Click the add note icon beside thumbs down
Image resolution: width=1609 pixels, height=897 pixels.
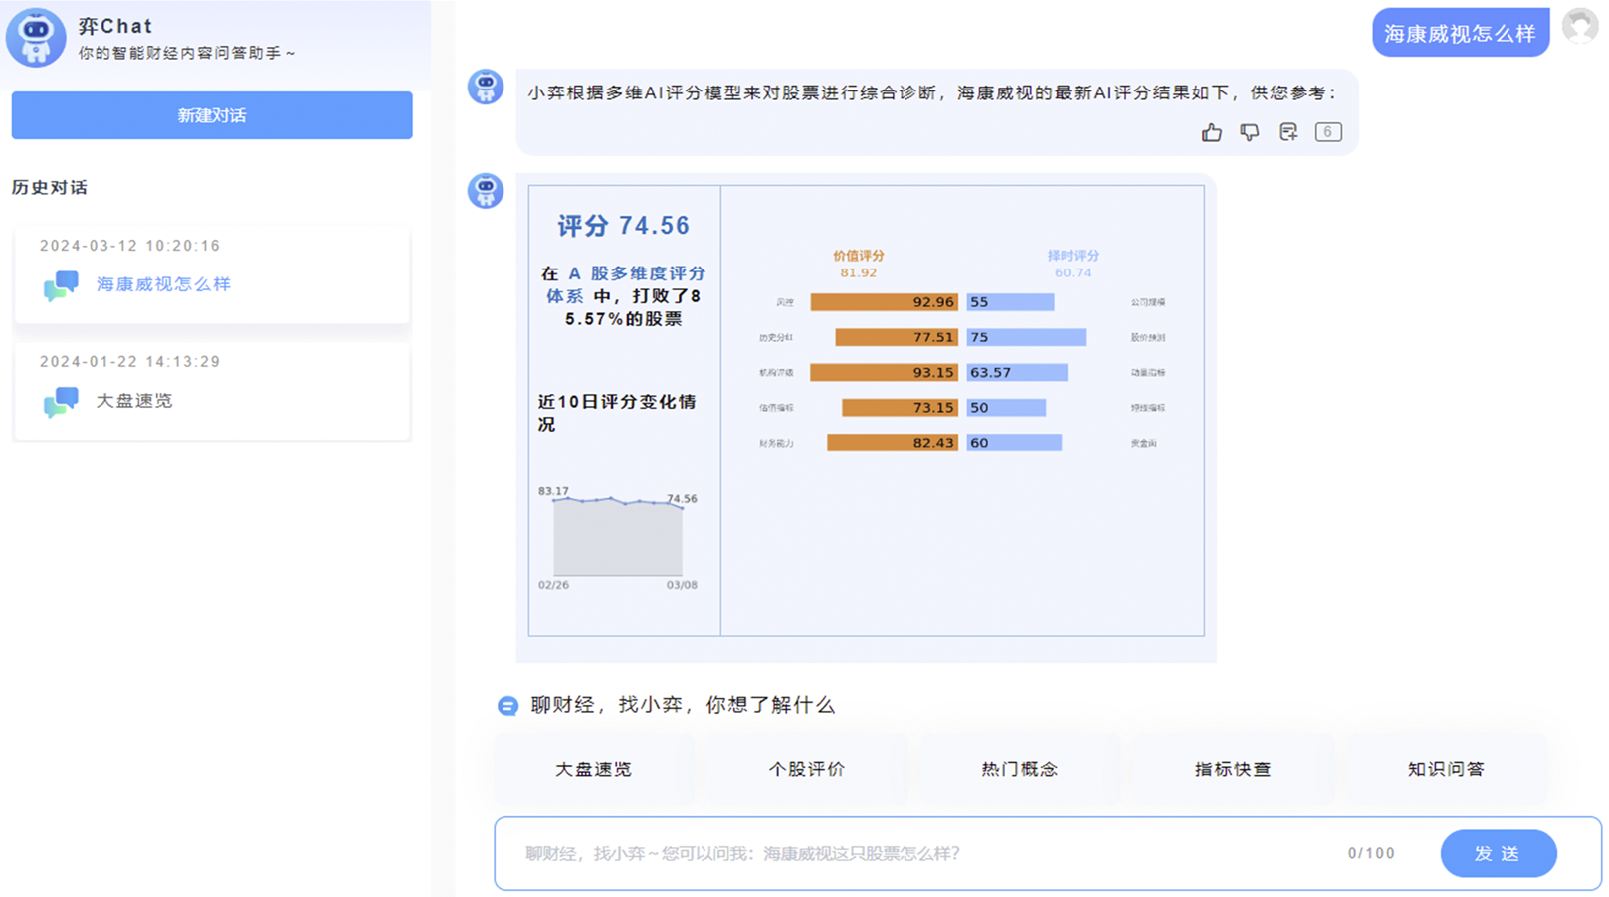[x=1288, y=132]
